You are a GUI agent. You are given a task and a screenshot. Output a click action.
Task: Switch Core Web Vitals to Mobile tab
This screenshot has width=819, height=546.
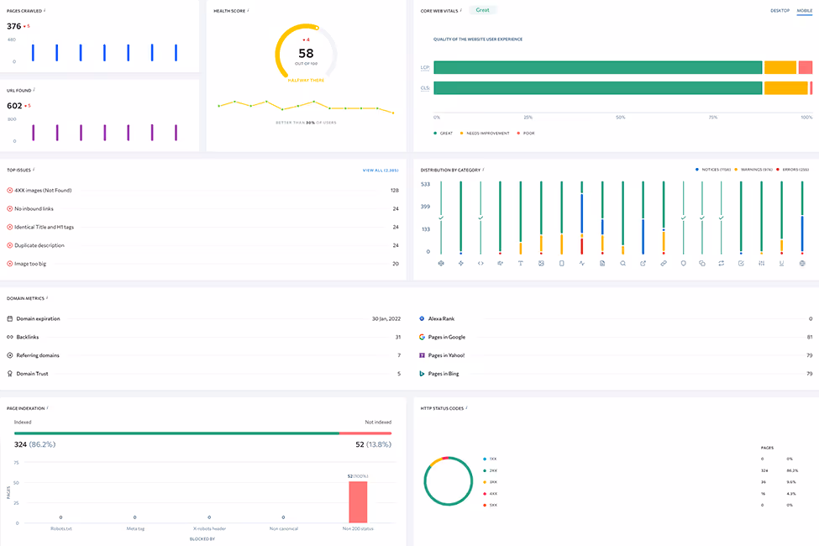point(805,10)
